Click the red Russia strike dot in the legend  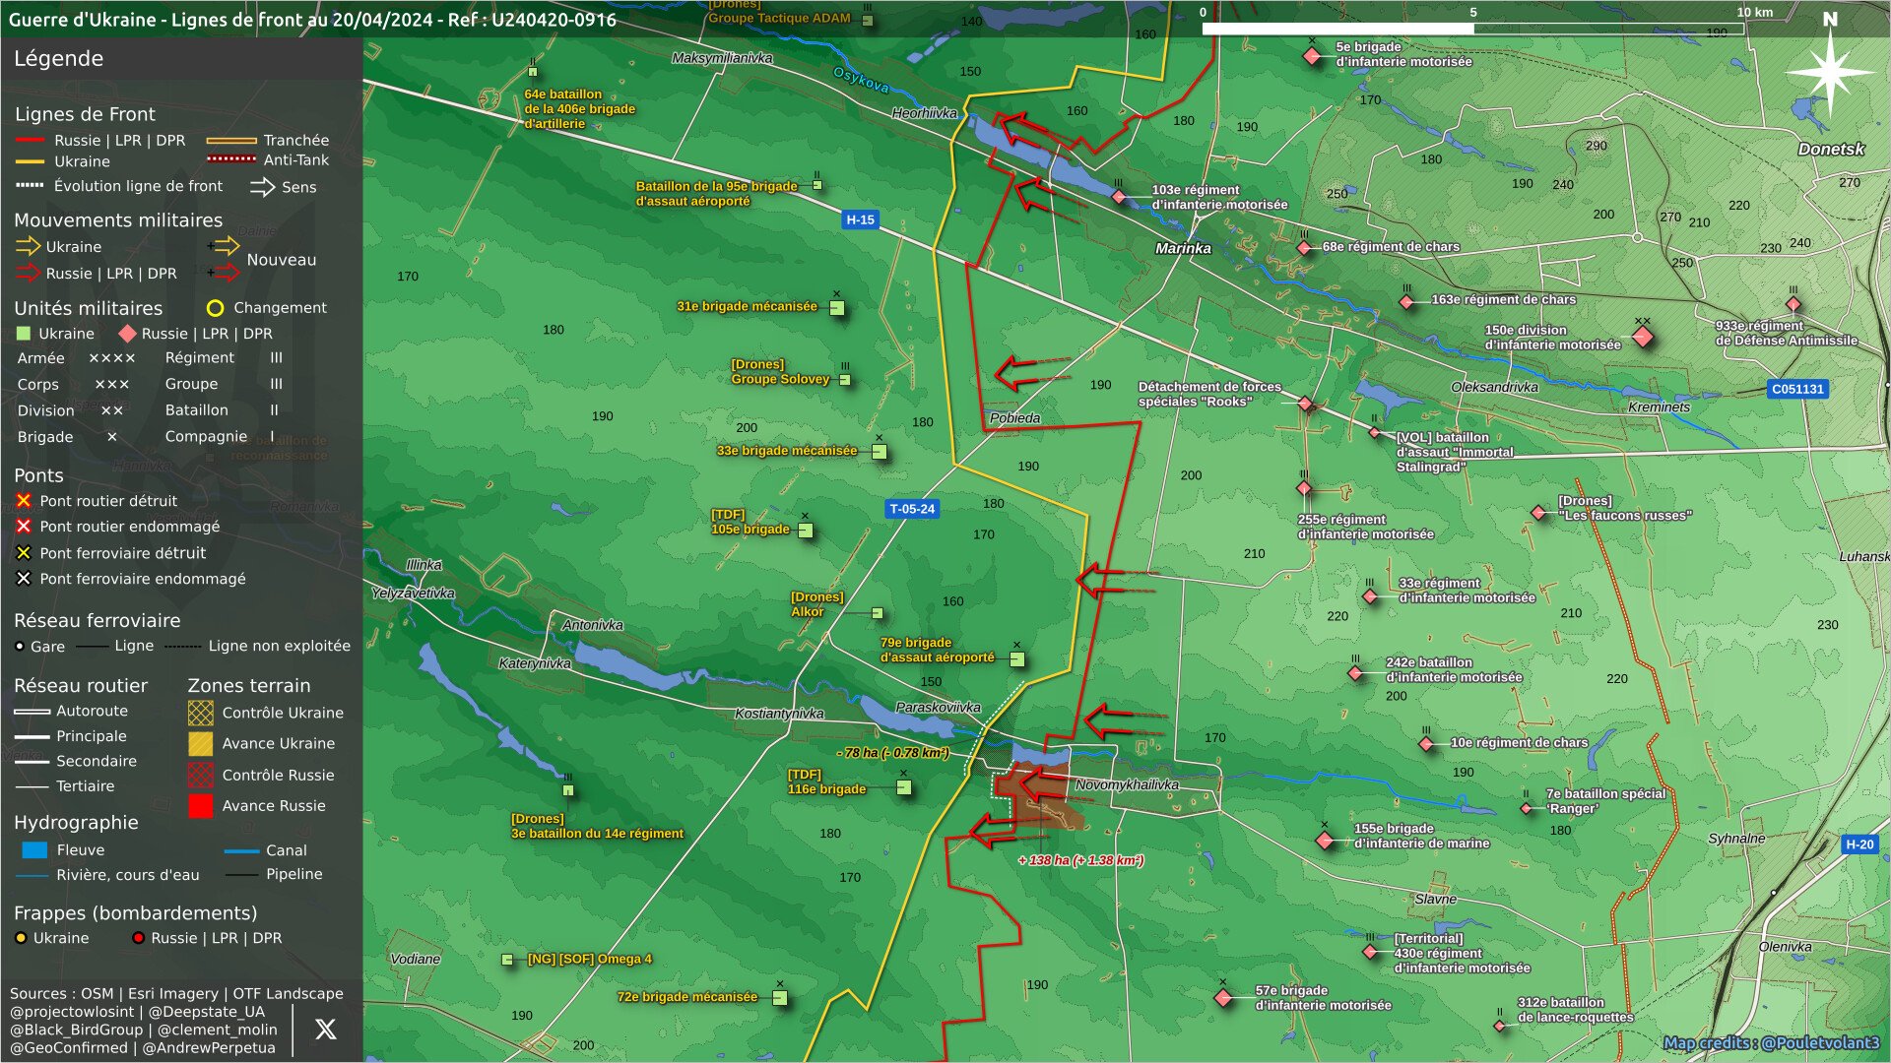(139, 938)
